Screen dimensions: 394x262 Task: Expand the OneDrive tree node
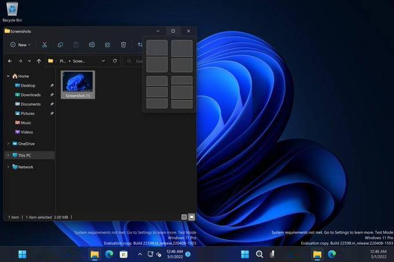point(8,143)
